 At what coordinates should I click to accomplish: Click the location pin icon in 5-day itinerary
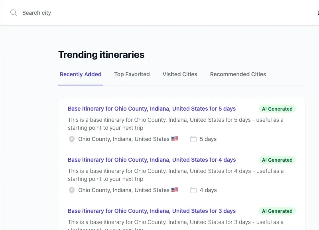tap(72, 139)
